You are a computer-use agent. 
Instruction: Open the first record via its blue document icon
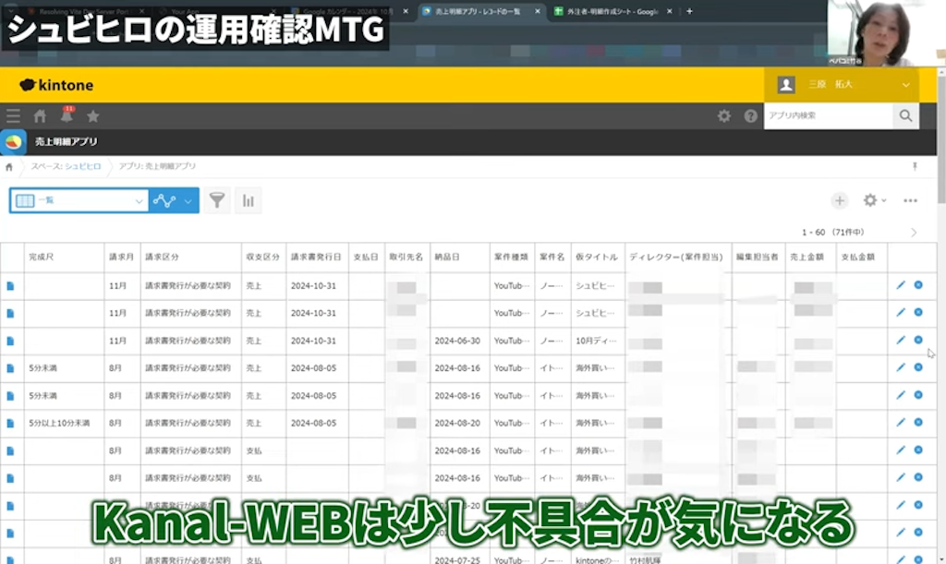[x=10, y=285]
